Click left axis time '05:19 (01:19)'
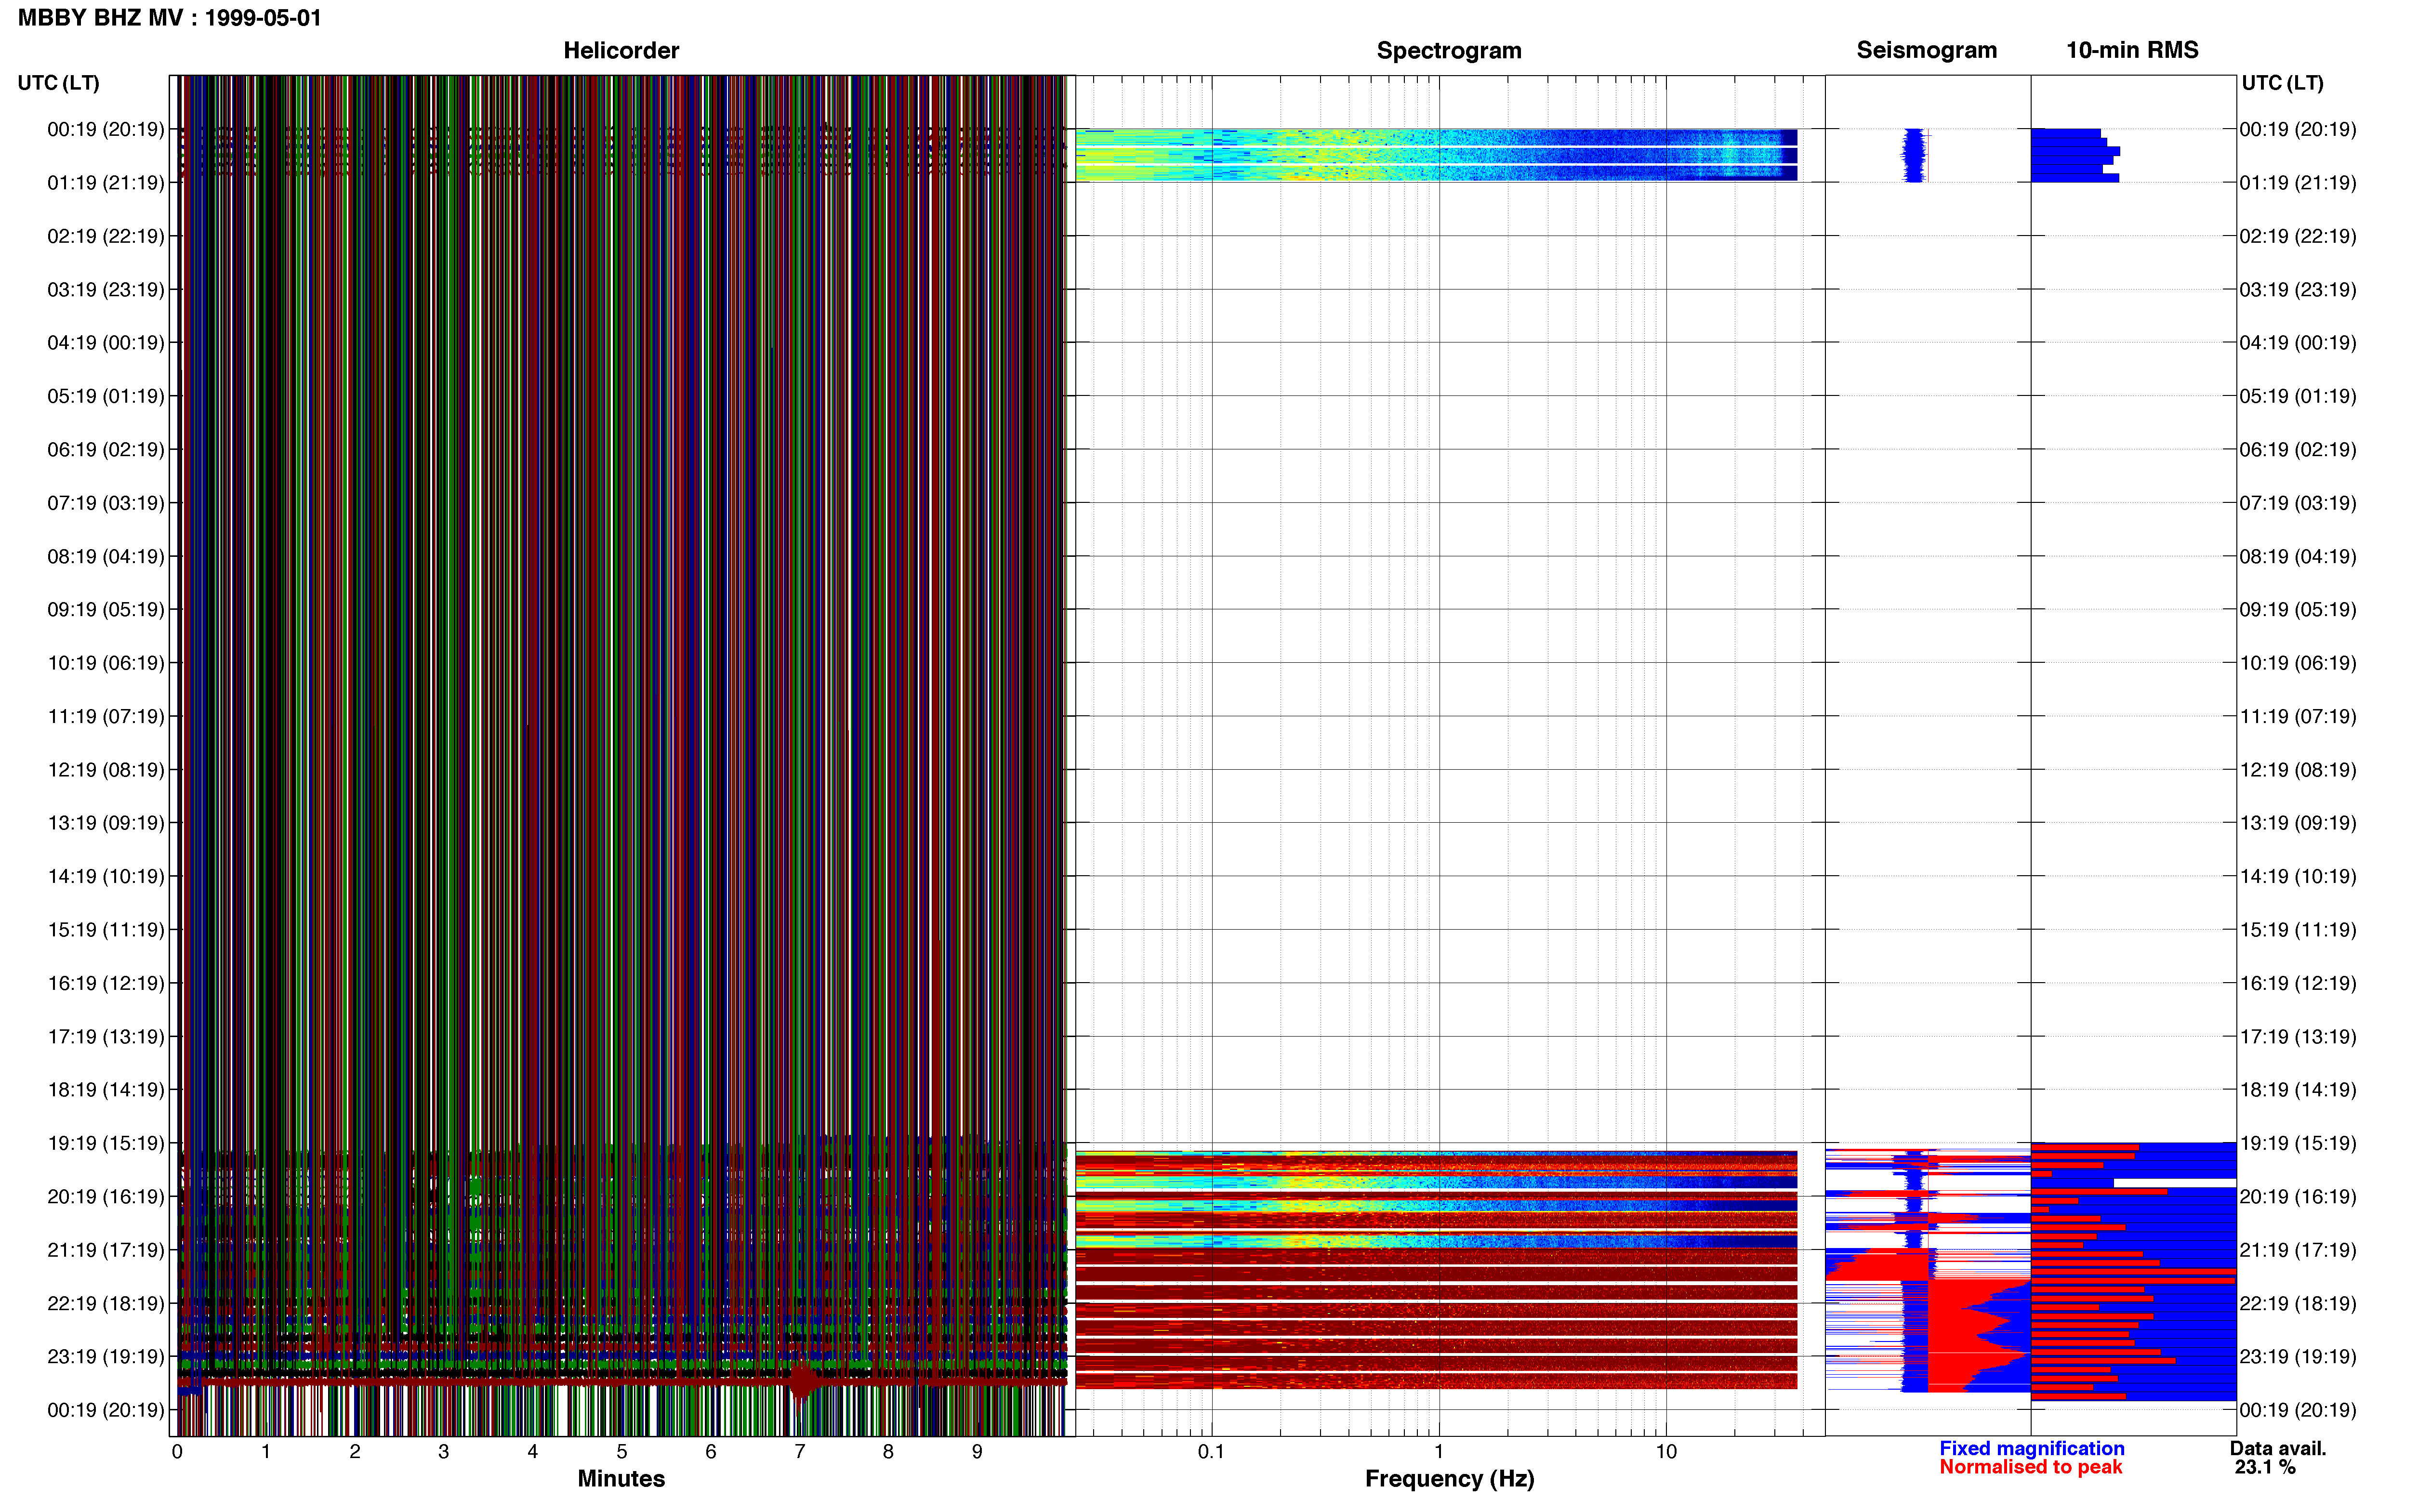 [106, 396]
